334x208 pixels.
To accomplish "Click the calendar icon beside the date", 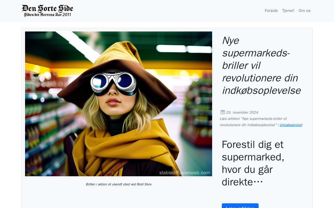I will coord(223,112).
